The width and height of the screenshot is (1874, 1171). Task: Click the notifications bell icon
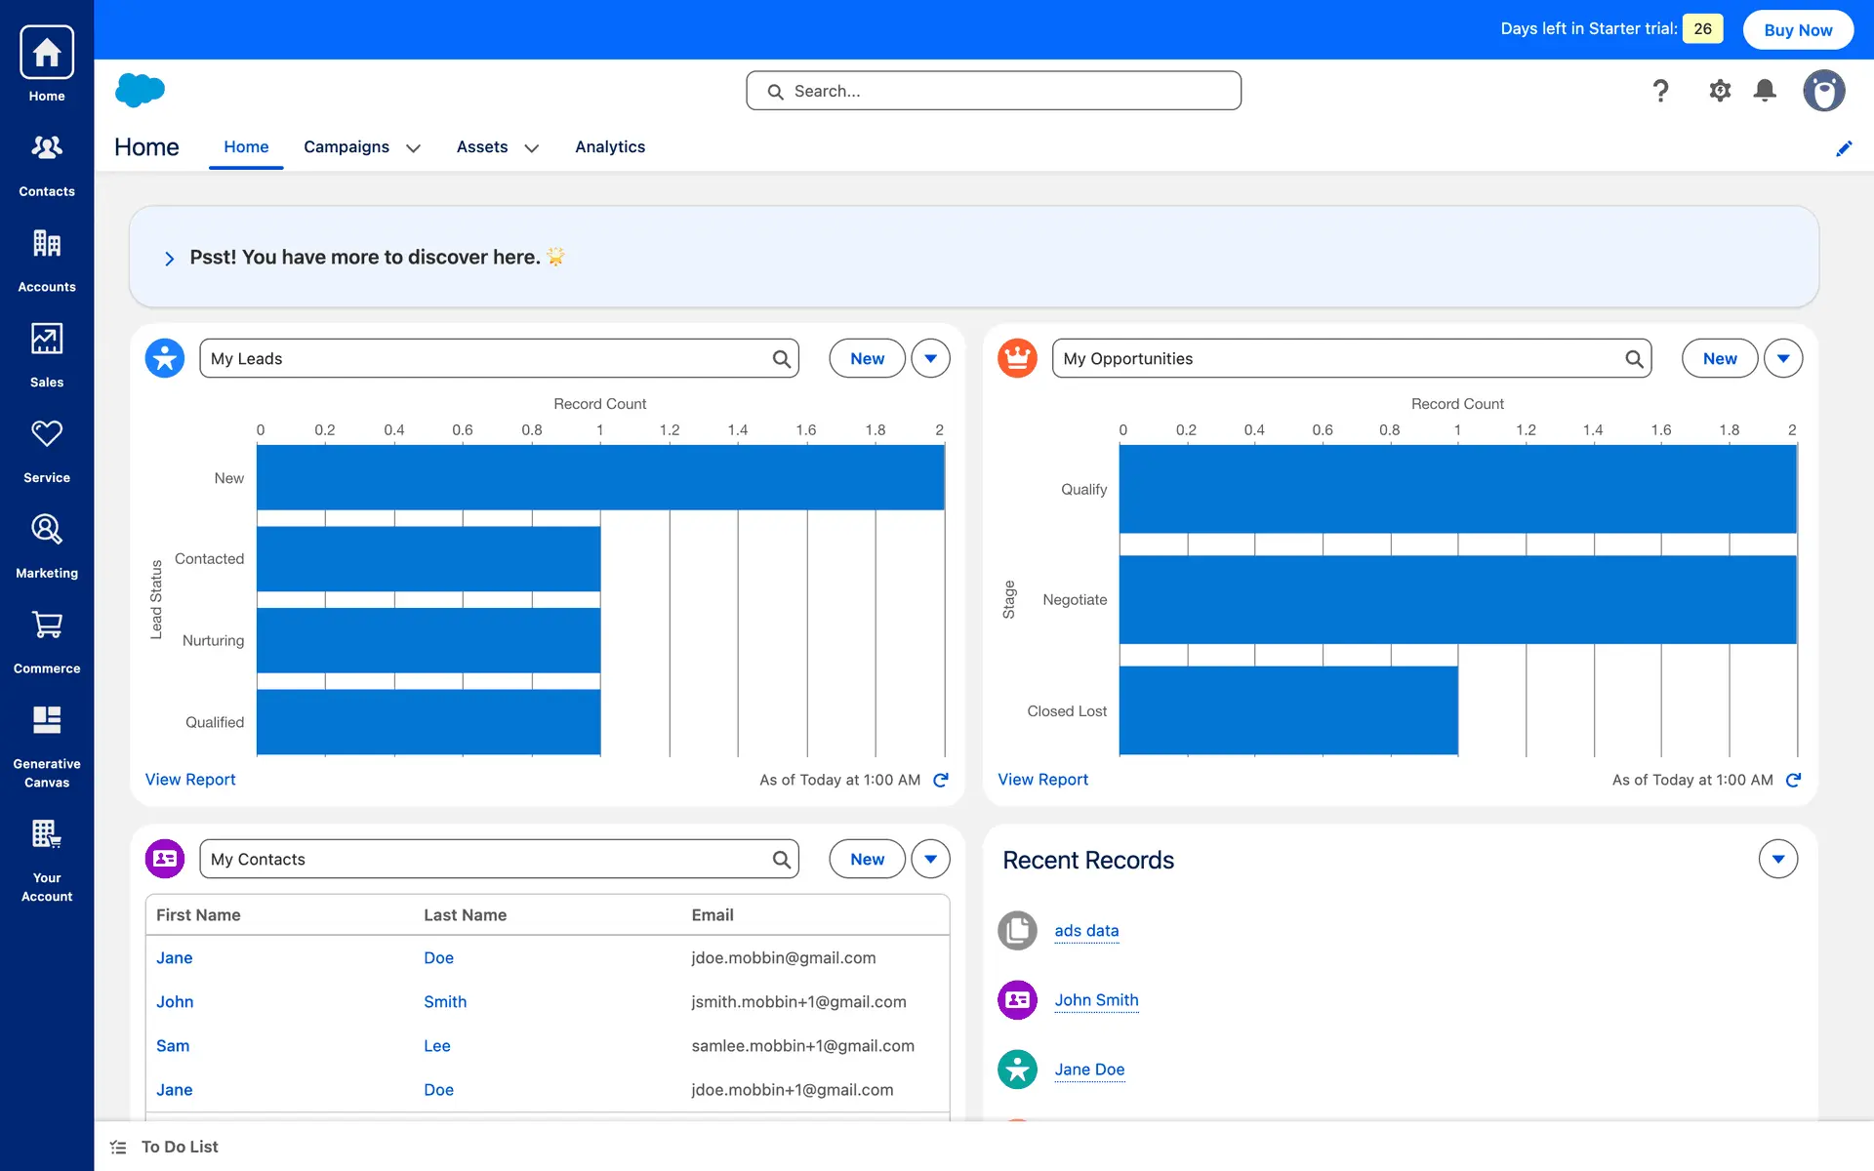coord(1764,91)
